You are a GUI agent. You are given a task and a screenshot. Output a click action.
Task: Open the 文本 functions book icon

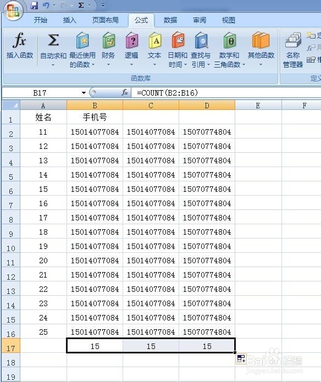point(154,41)
